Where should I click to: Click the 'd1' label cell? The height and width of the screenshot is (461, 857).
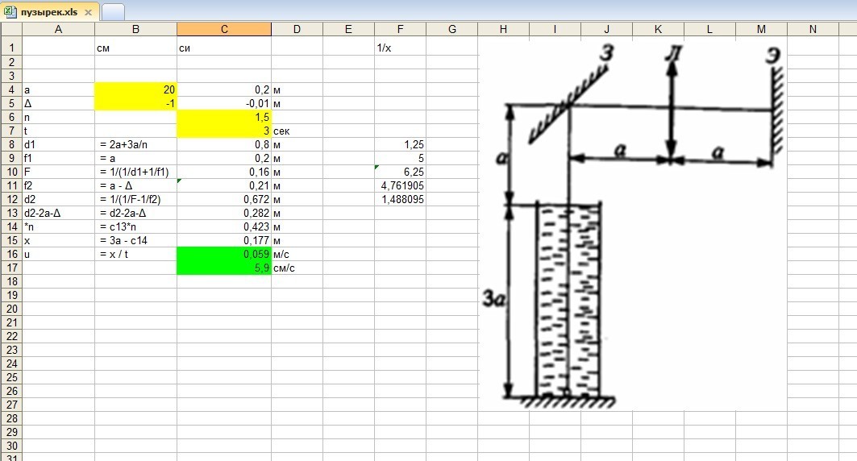[x=59, y=144]
